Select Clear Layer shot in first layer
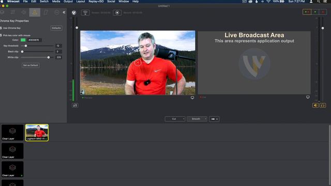This screenshot has width=331, height=186. click(12, 132)
